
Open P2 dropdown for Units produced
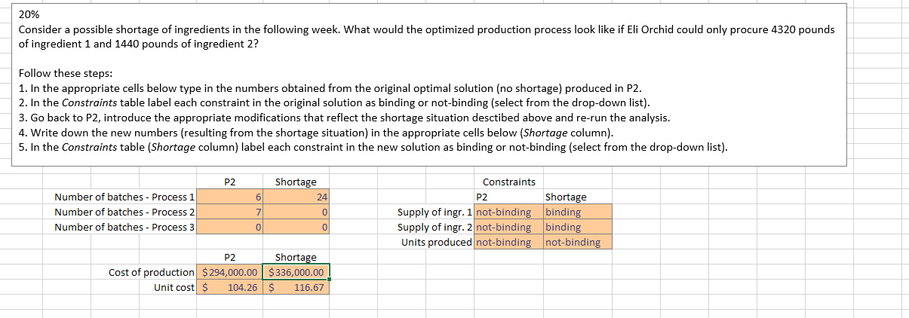pos(508,242)
